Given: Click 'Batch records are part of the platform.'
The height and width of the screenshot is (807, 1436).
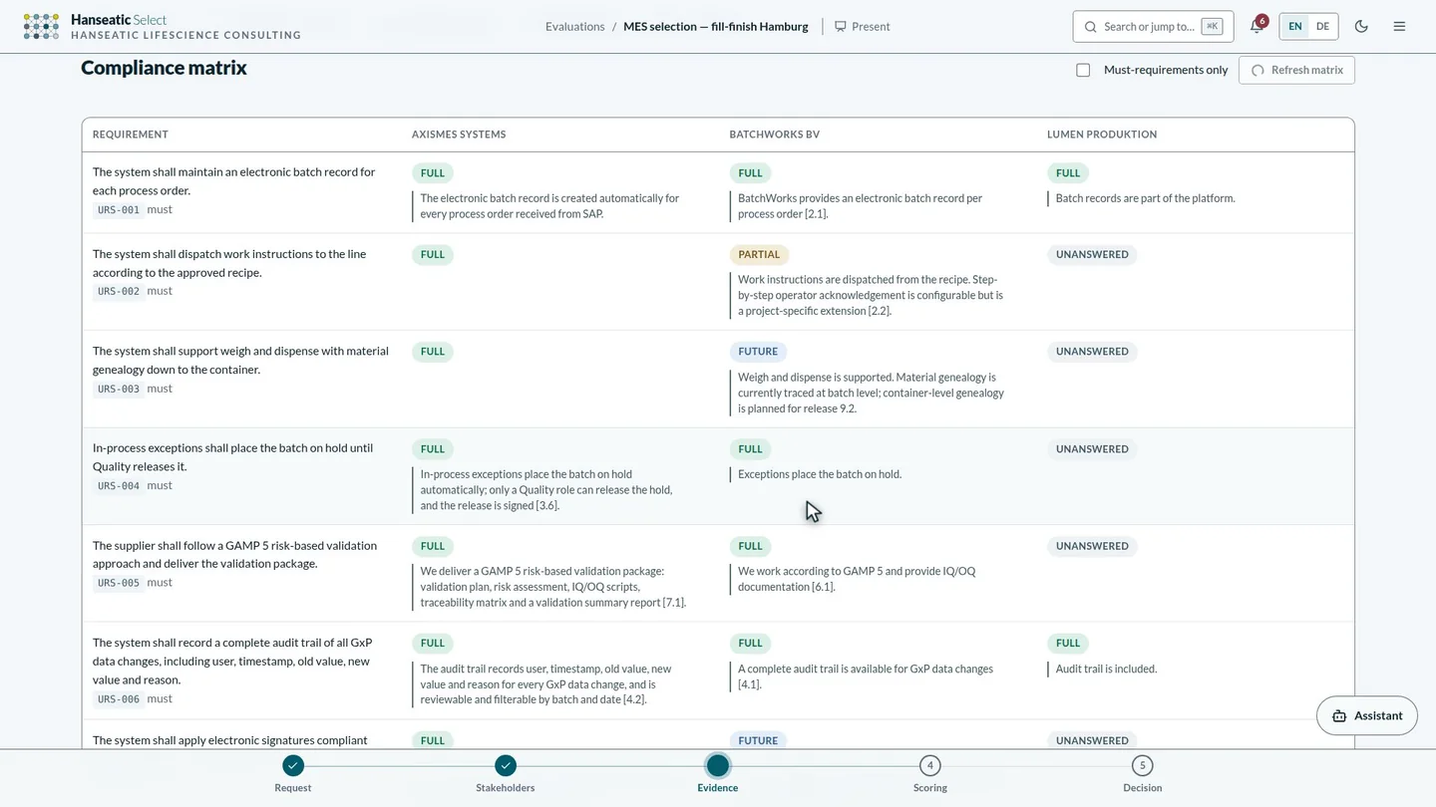Looking at the screenshot, I should (x=1145, y=198).
